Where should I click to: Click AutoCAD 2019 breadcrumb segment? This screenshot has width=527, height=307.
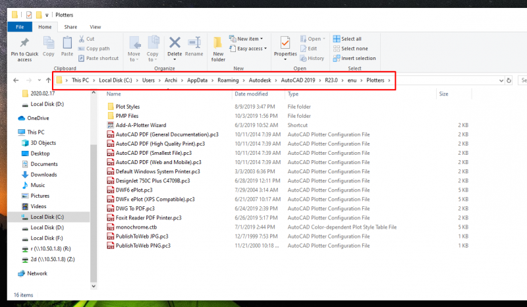[x=298, y=80]
